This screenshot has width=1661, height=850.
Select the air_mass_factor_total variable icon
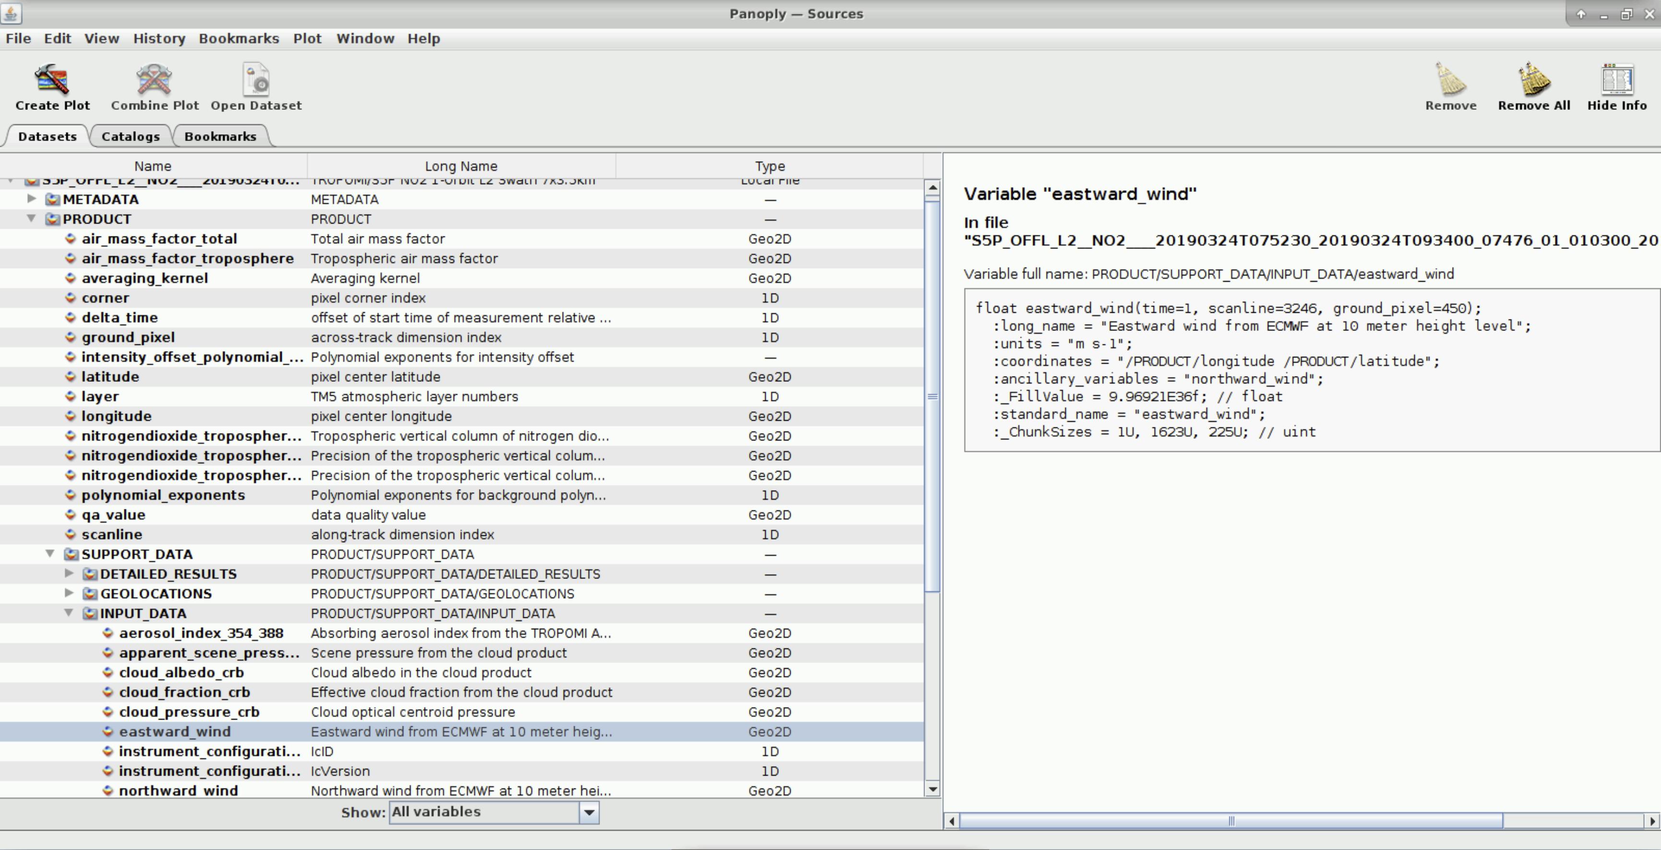[70, 238]
